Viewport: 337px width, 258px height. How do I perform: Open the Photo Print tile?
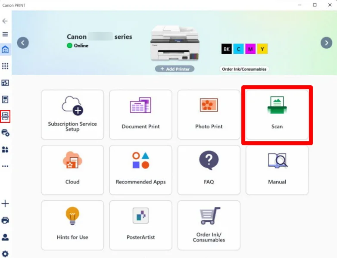(x=209, y=115)
